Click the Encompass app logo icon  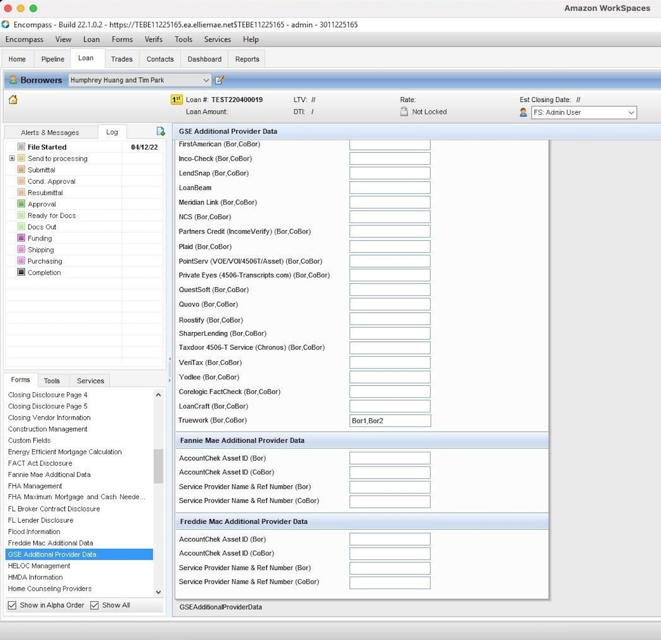pyautogui.click(x=6, y=24)
